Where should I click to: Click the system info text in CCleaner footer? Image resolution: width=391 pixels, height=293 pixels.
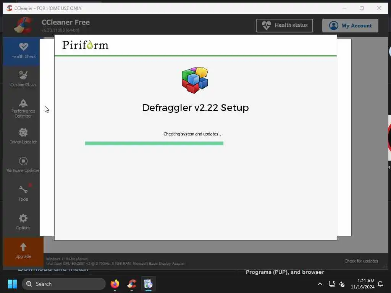pos(115,261)
